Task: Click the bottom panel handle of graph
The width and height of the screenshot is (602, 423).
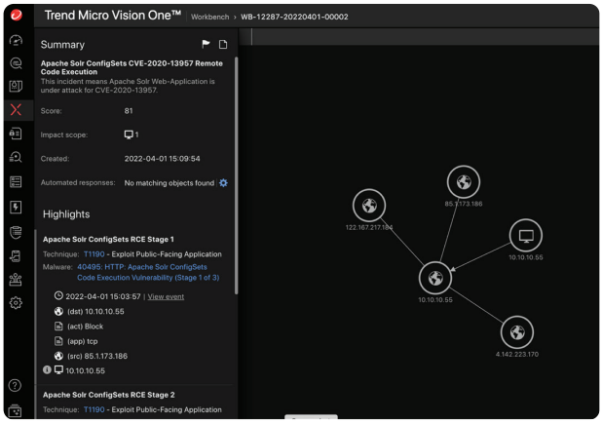Action: 311,417
